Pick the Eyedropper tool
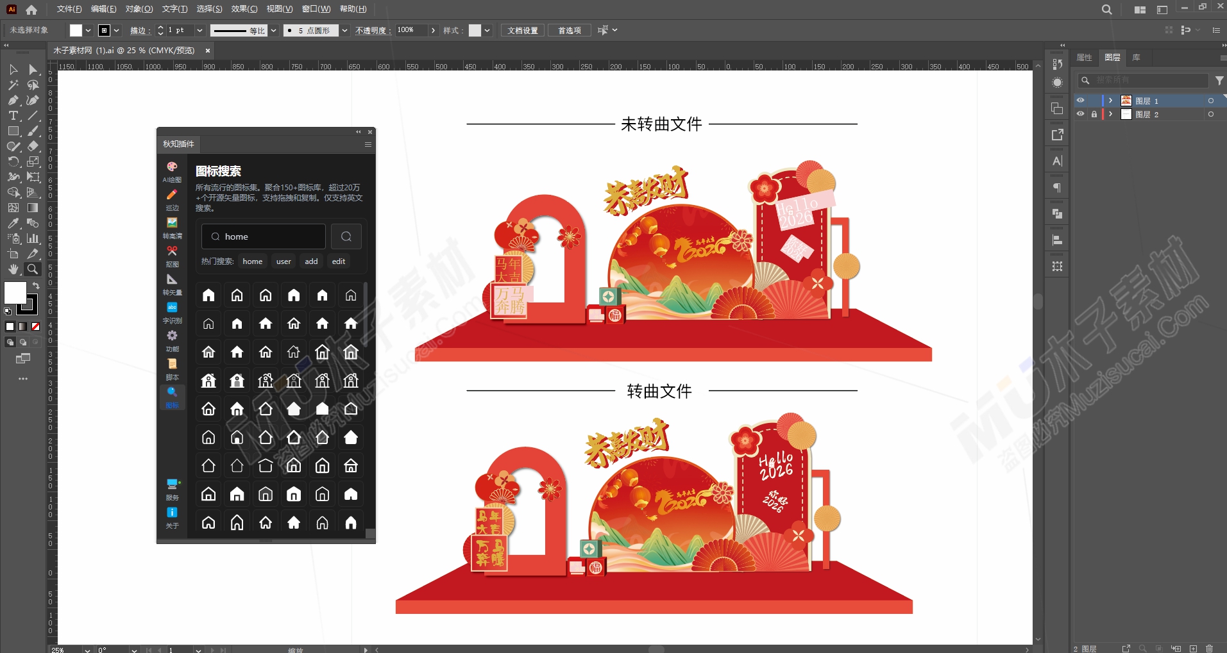Screen dimensions: 1227x653 point(13,223)
